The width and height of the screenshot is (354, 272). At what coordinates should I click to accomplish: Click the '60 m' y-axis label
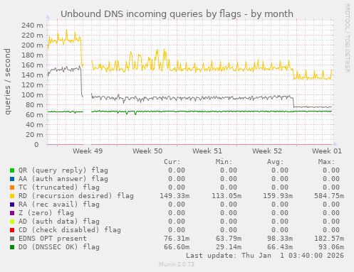click(34, 115)
